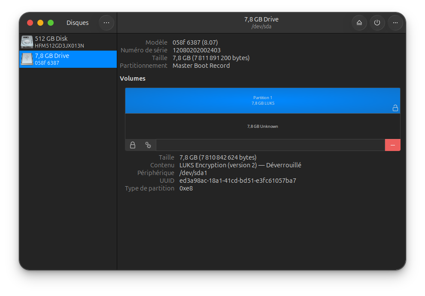Open additional partition options gears

[x=148, y=145]
